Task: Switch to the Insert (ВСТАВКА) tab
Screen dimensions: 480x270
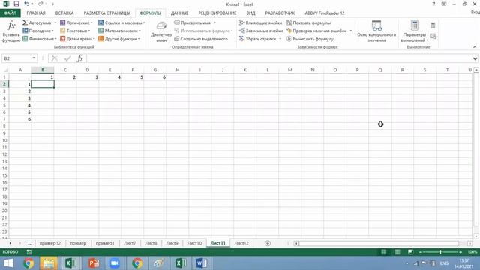Action: pyautogui.click(x=64, y=13)
